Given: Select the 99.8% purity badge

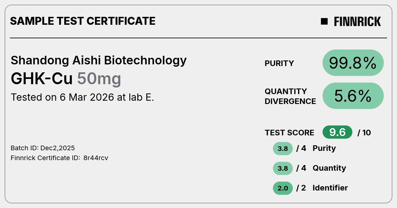Looking at the screenshot, I should pos(353,63).
